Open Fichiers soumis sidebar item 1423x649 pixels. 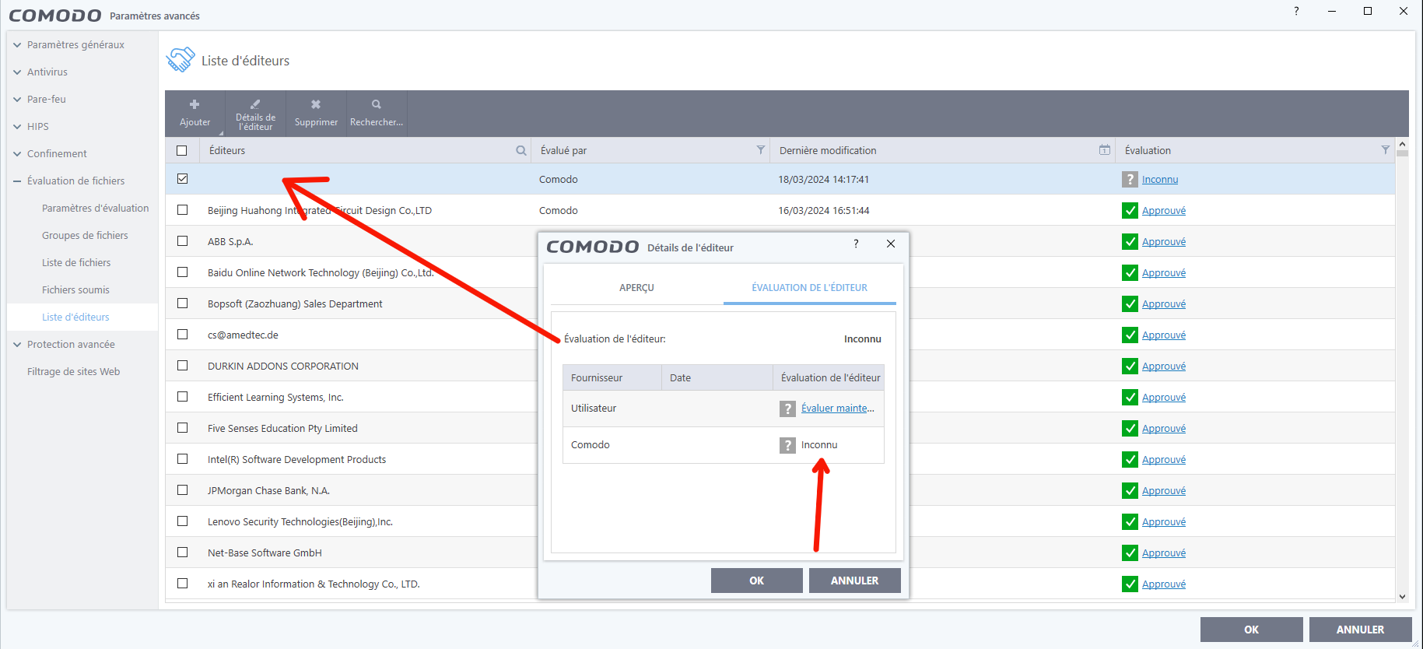[x=75, y=290]
